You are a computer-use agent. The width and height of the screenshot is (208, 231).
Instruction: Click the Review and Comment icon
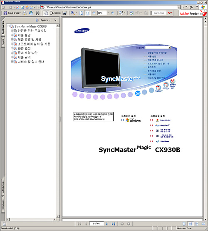click(131, 13)
